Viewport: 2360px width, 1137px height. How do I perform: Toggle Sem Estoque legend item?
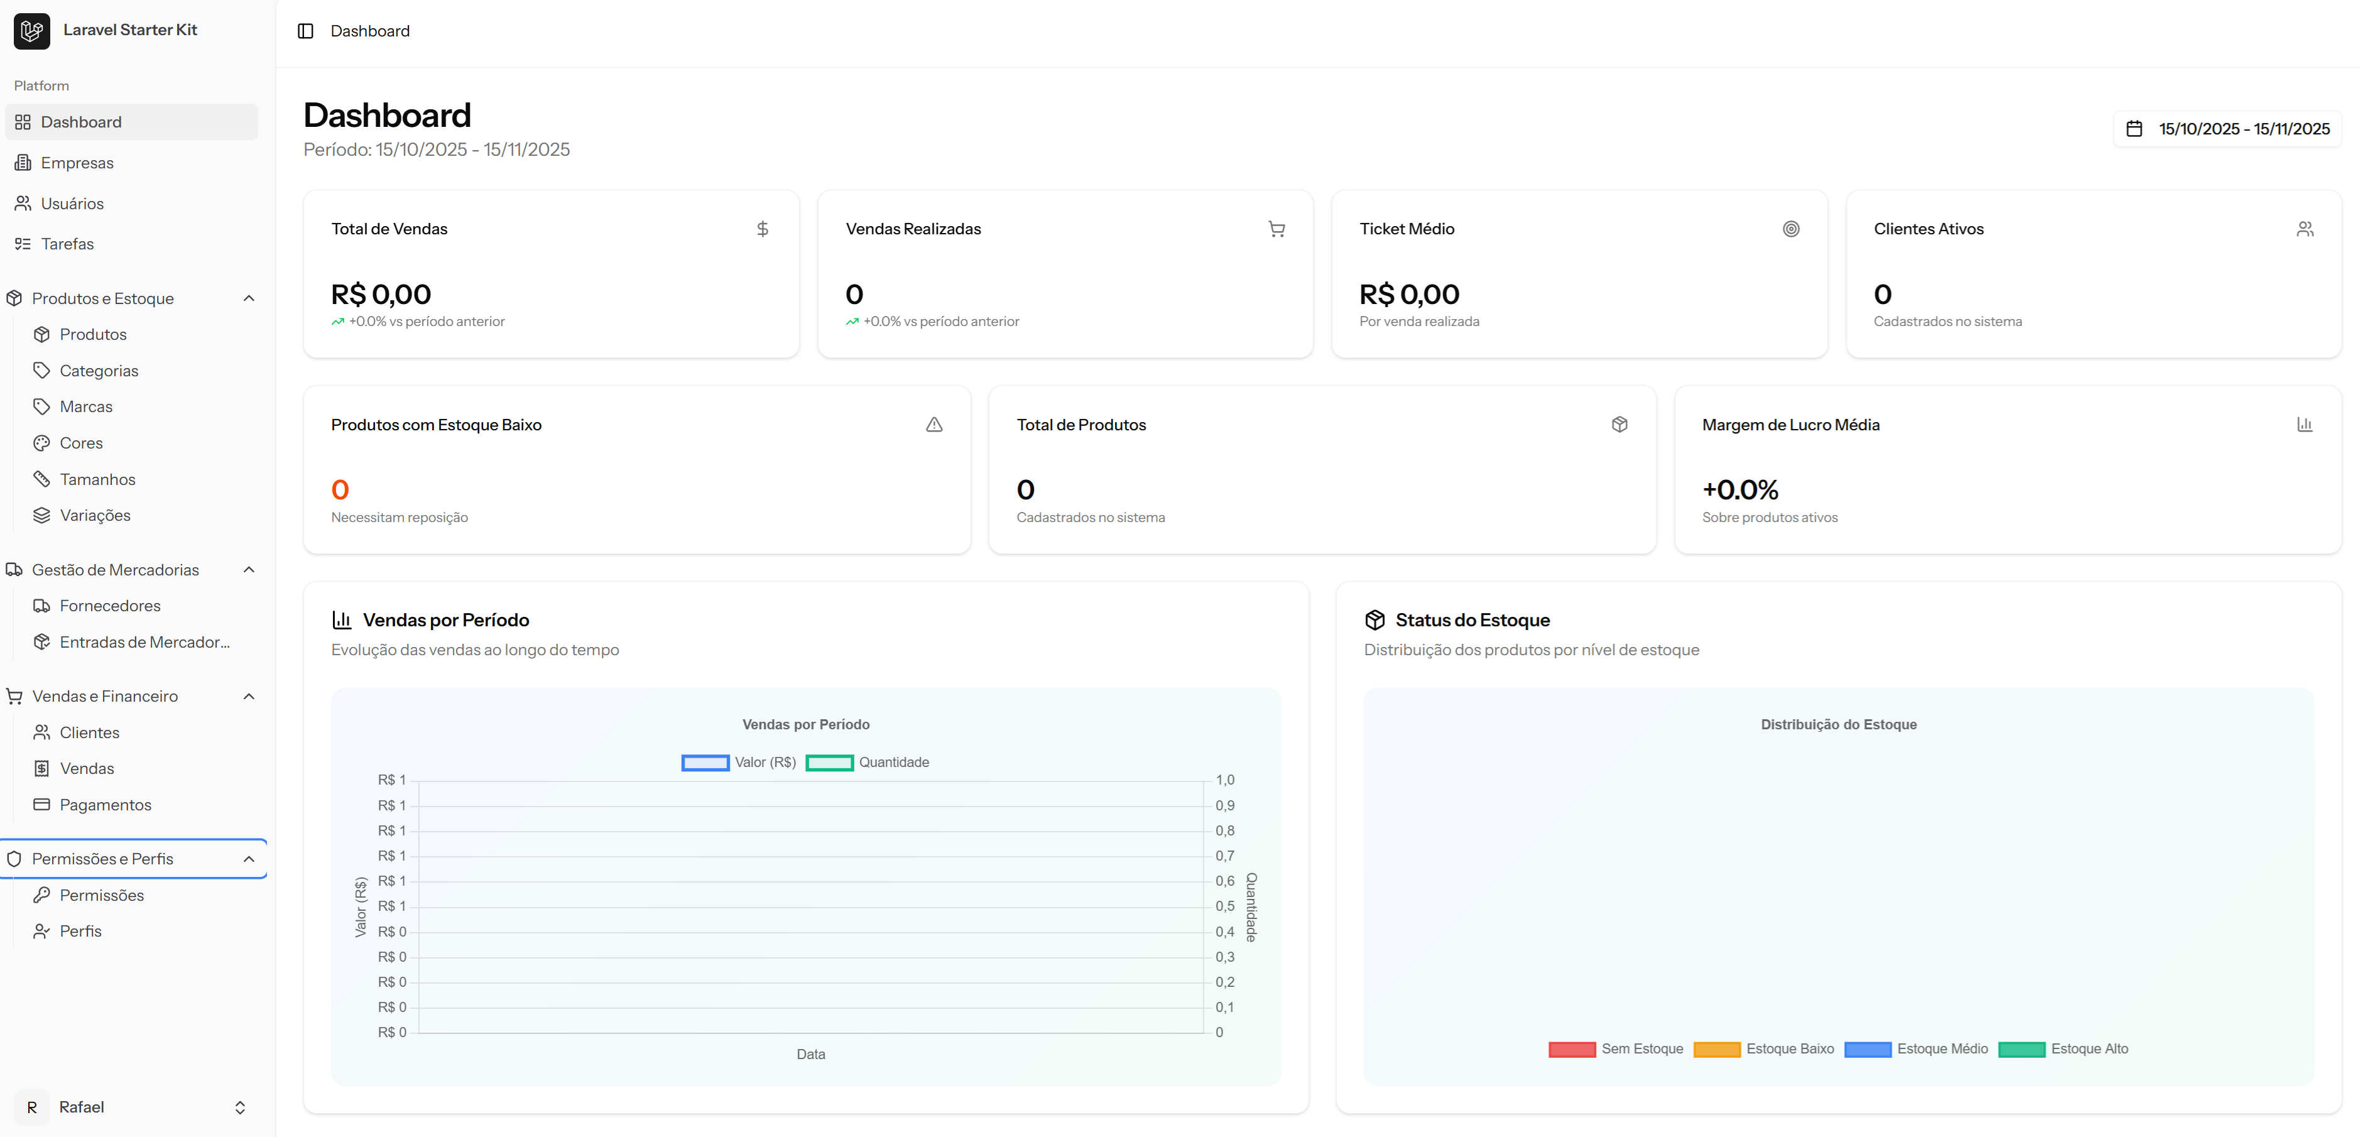click(x=1615, y=1049)
